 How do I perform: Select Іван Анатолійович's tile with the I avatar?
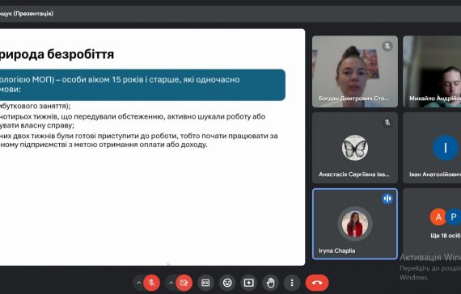pos(432,148)
